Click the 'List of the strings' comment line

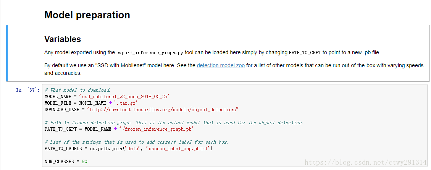point(136,142)
